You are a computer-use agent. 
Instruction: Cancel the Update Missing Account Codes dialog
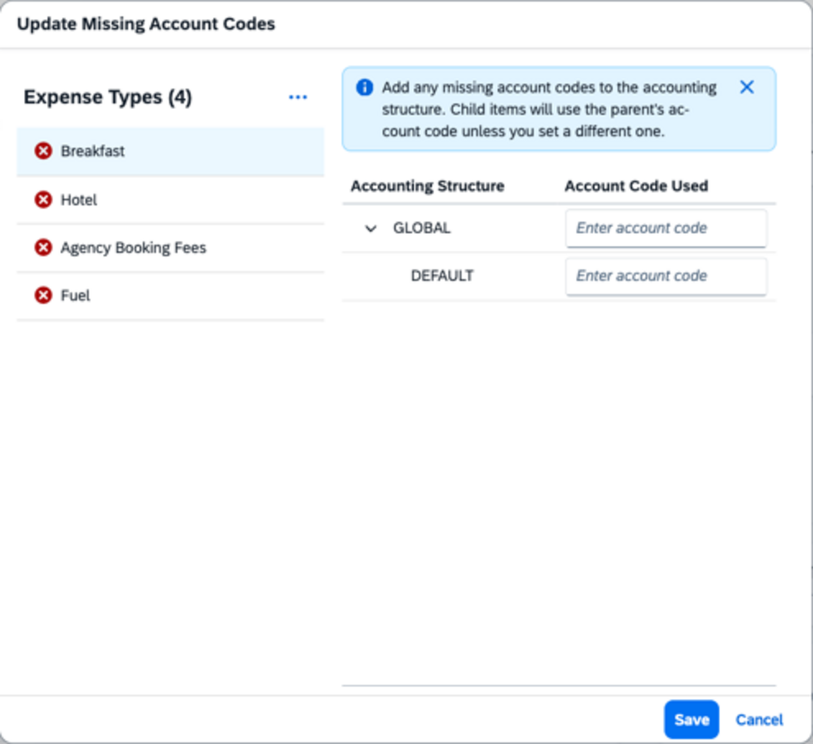click(x=759, y=719)
